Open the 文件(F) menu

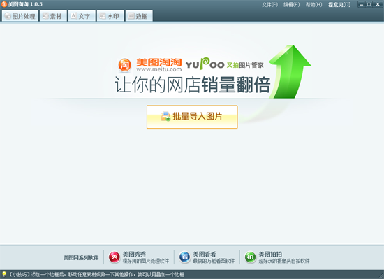tap(270, 5)
